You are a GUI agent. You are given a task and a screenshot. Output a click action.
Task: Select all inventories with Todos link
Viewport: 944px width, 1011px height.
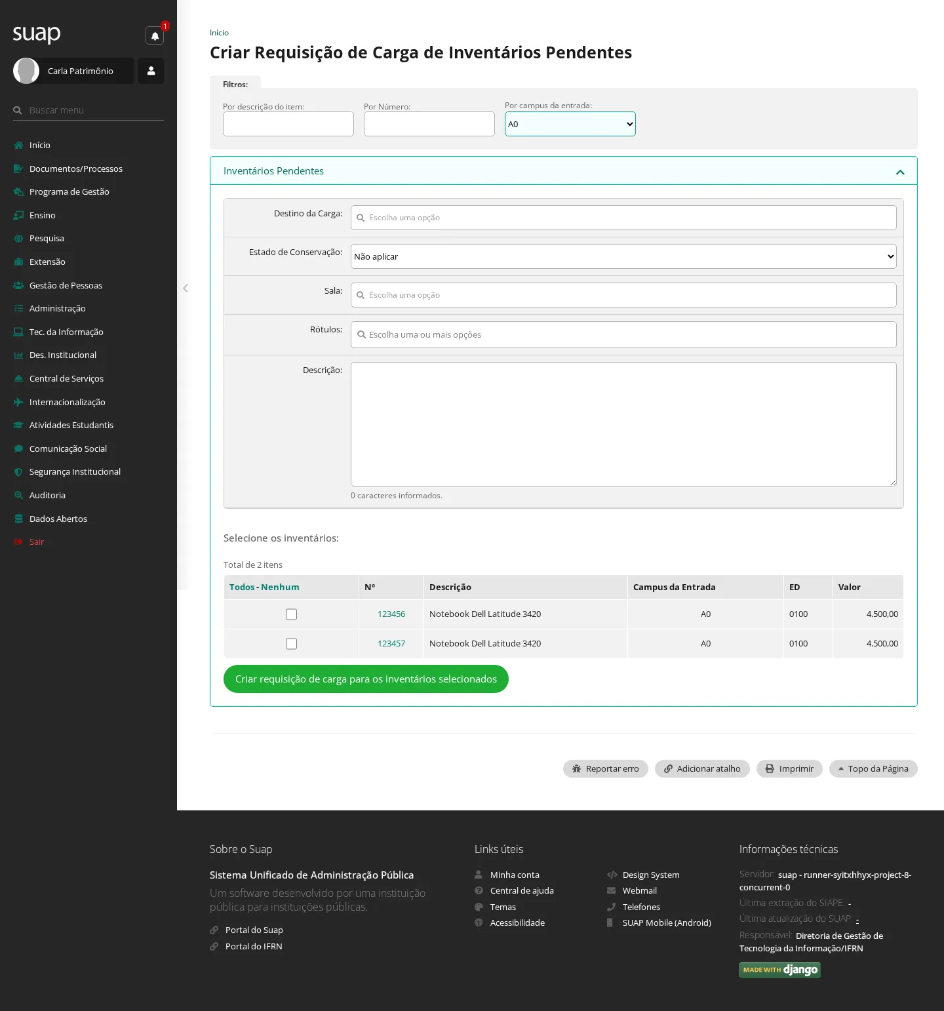[242, 587]
